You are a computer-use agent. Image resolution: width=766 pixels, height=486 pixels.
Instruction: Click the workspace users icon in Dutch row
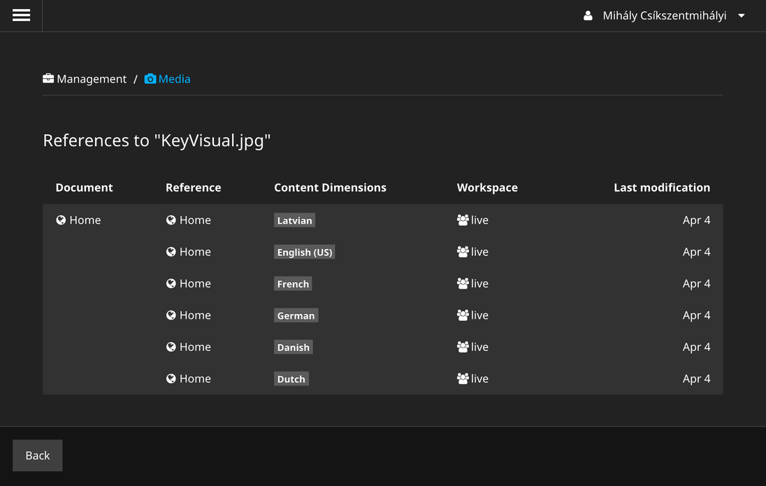463,379
